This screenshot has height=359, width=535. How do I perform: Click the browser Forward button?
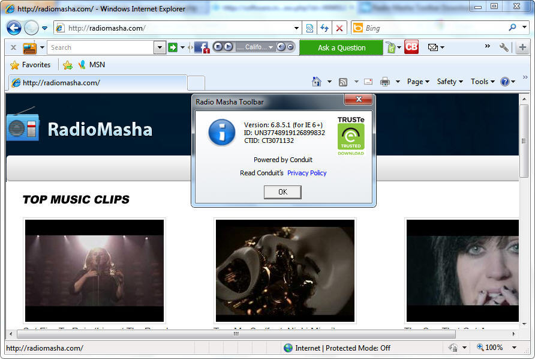point(31,28)
